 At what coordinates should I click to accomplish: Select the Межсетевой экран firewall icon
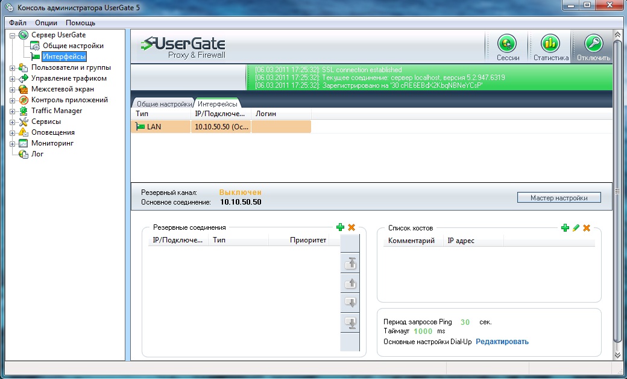coord(24,90)
